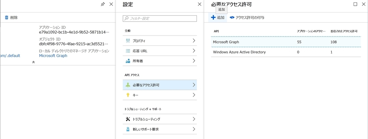Click the 1 value in Windows Azure row
Viewport: 368px width, 139px height.
(x=331, y=52)
